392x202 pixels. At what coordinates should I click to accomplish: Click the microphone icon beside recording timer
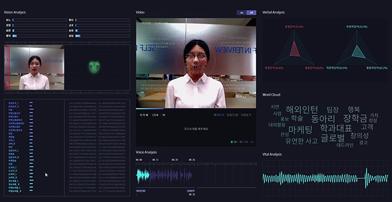pyautogui.click(x=232, y=142)
